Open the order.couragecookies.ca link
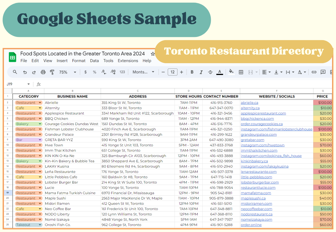 pyautogui.click(x=262, y=124)
